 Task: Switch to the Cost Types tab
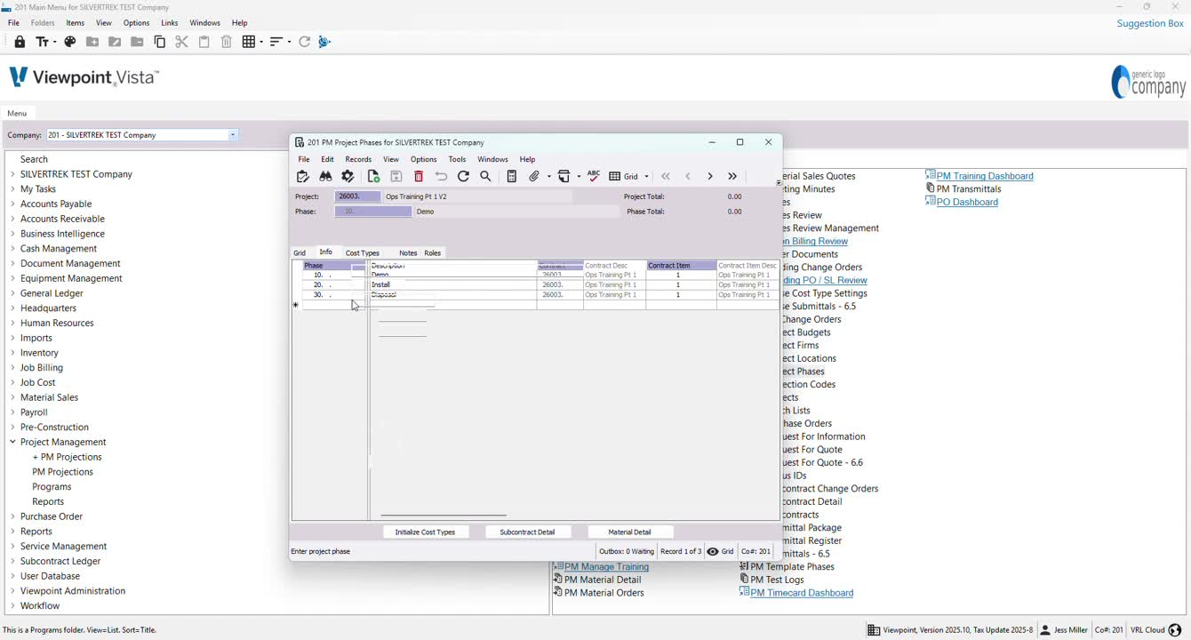[363, 253]
